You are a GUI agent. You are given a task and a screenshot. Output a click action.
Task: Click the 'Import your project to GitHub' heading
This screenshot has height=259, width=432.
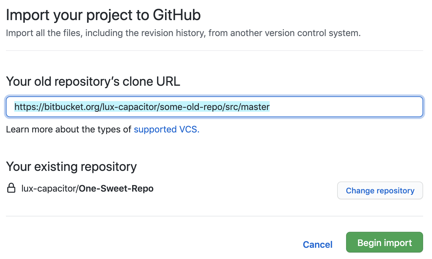click(103, 15)
